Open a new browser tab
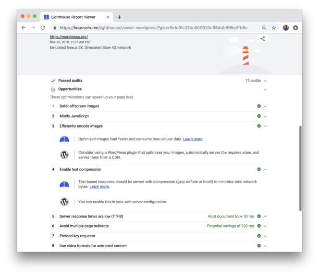Image resolution: width=319 pixels, height=276 pixels. click(x=119, y=17)
